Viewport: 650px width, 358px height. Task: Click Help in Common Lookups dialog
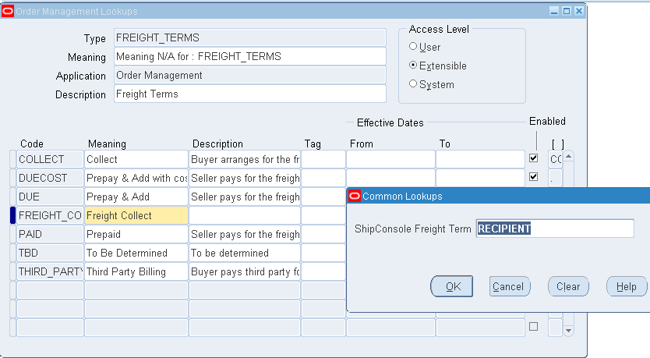coord(627,286)
